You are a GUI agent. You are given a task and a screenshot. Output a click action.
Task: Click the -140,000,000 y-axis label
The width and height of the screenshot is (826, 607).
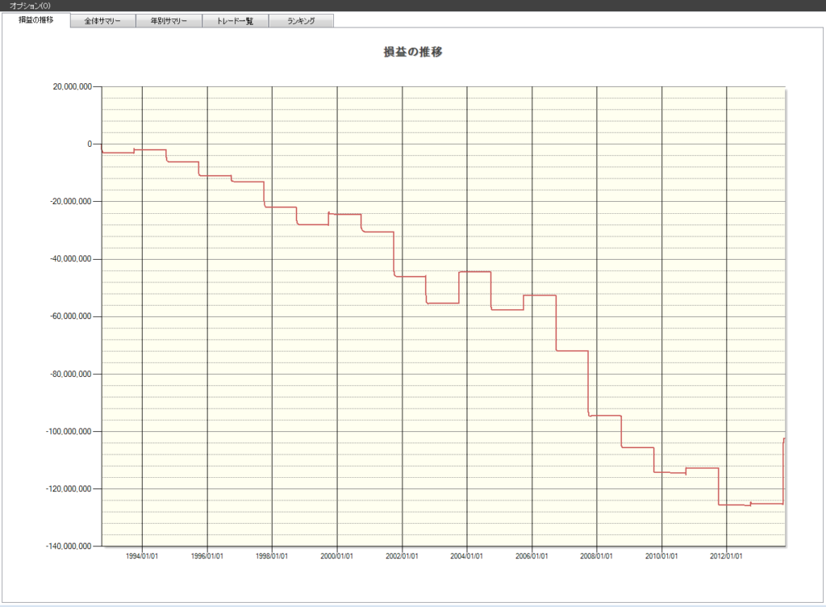69,546
